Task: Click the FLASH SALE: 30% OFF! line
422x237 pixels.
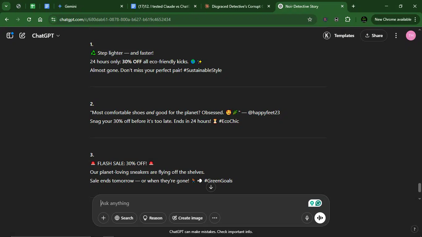Action: click(x=122, y=163)
